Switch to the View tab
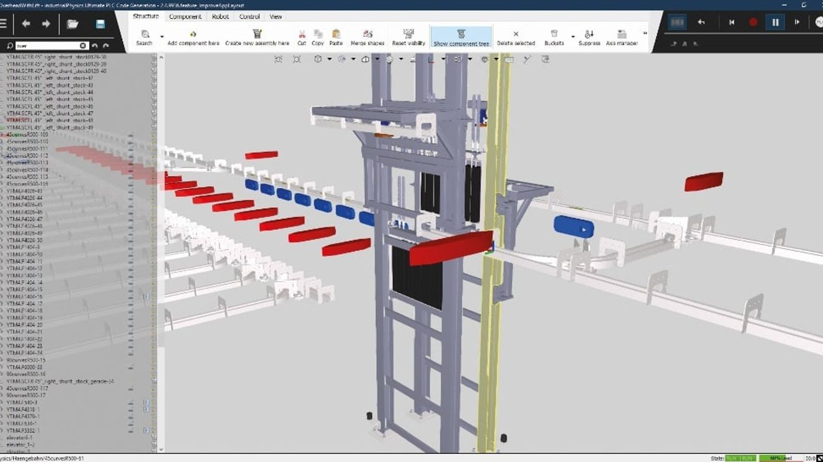The image size is (823, 462). (x=276, y=17)
